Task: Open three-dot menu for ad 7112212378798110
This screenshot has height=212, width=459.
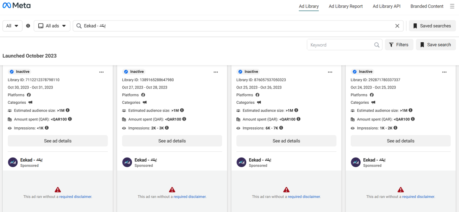Action: [101, 72]
